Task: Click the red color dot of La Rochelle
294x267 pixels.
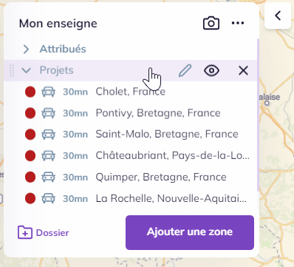Action: pyautogui.click(x=30, y=198)
